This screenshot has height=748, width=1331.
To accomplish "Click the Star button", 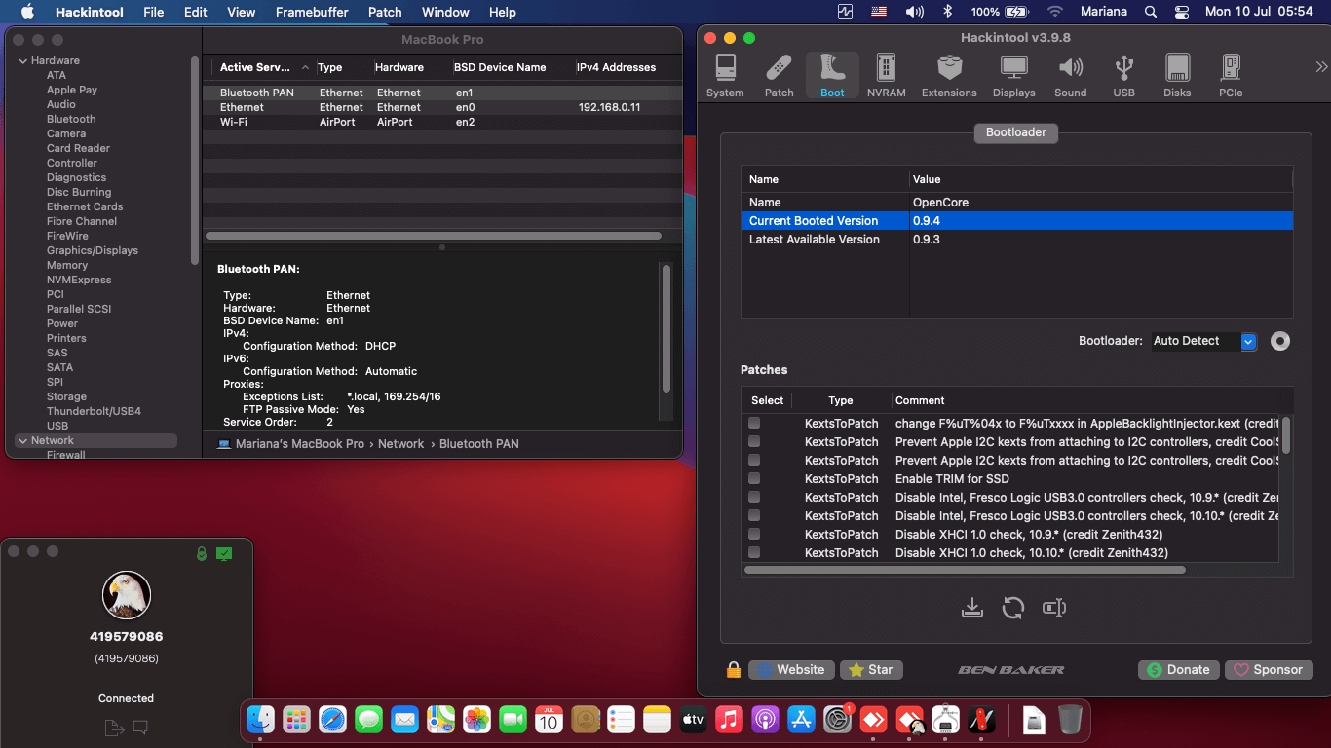I will click(871, 670).
